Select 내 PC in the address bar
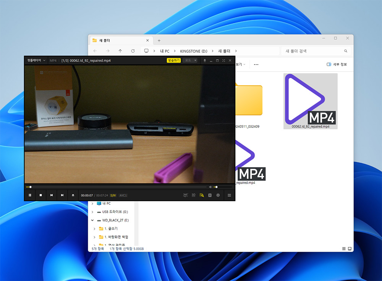The image size is (382, 281). coord(164,51)
